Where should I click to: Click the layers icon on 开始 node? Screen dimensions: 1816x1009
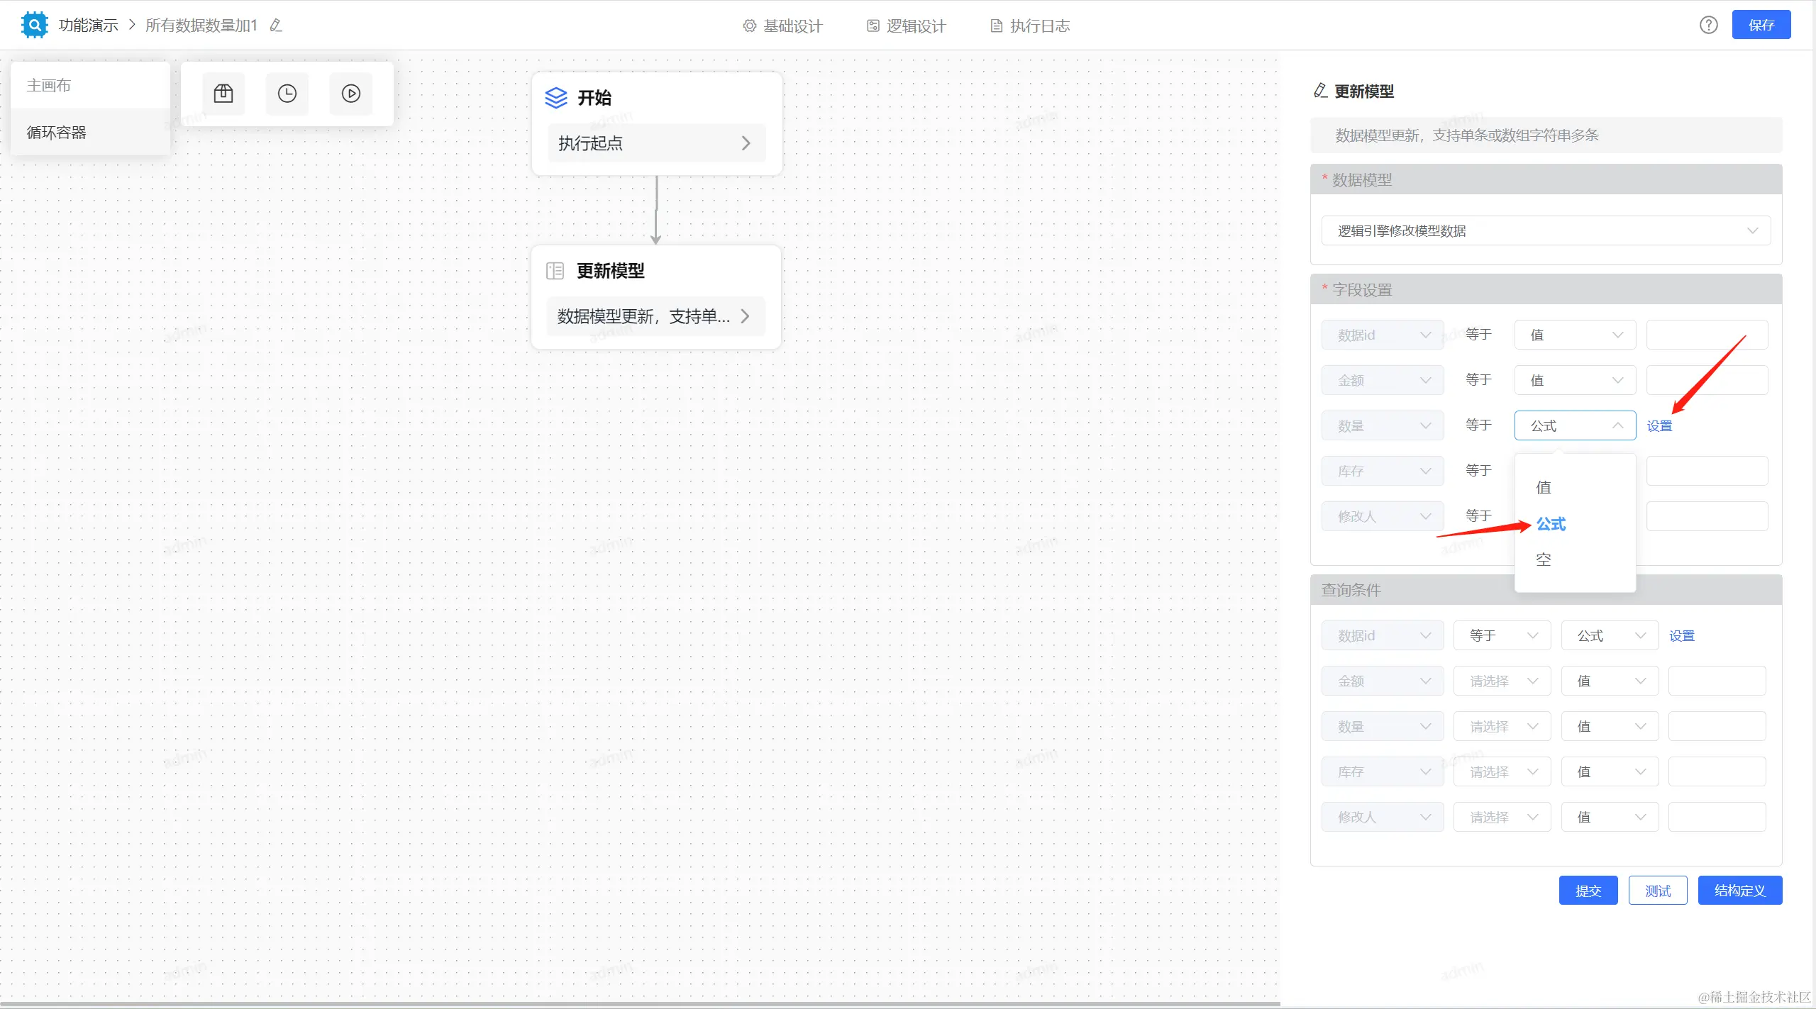(556, 98)
